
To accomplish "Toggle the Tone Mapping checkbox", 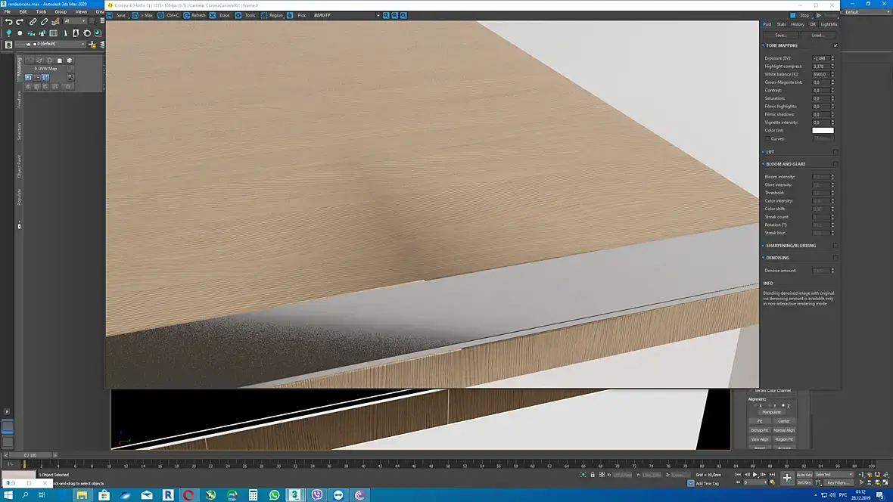I will (x=835, y=45).
